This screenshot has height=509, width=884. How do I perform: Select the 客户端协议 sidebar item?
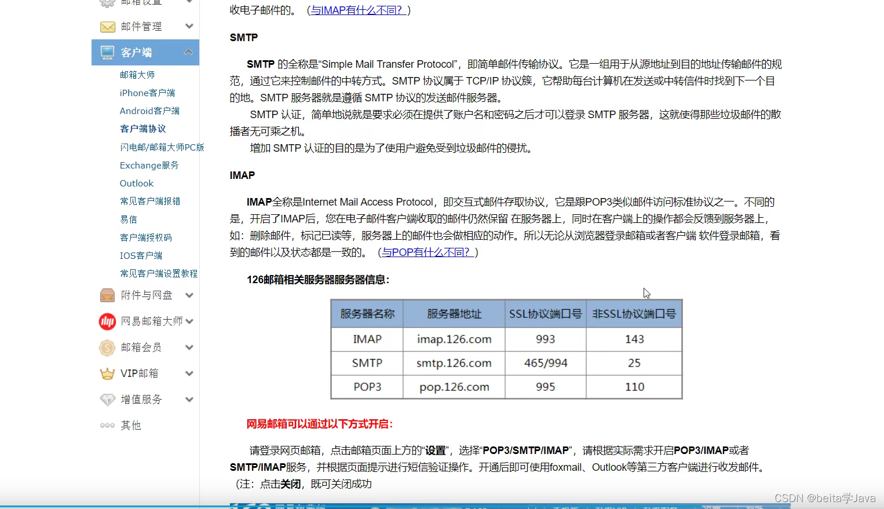143,129
